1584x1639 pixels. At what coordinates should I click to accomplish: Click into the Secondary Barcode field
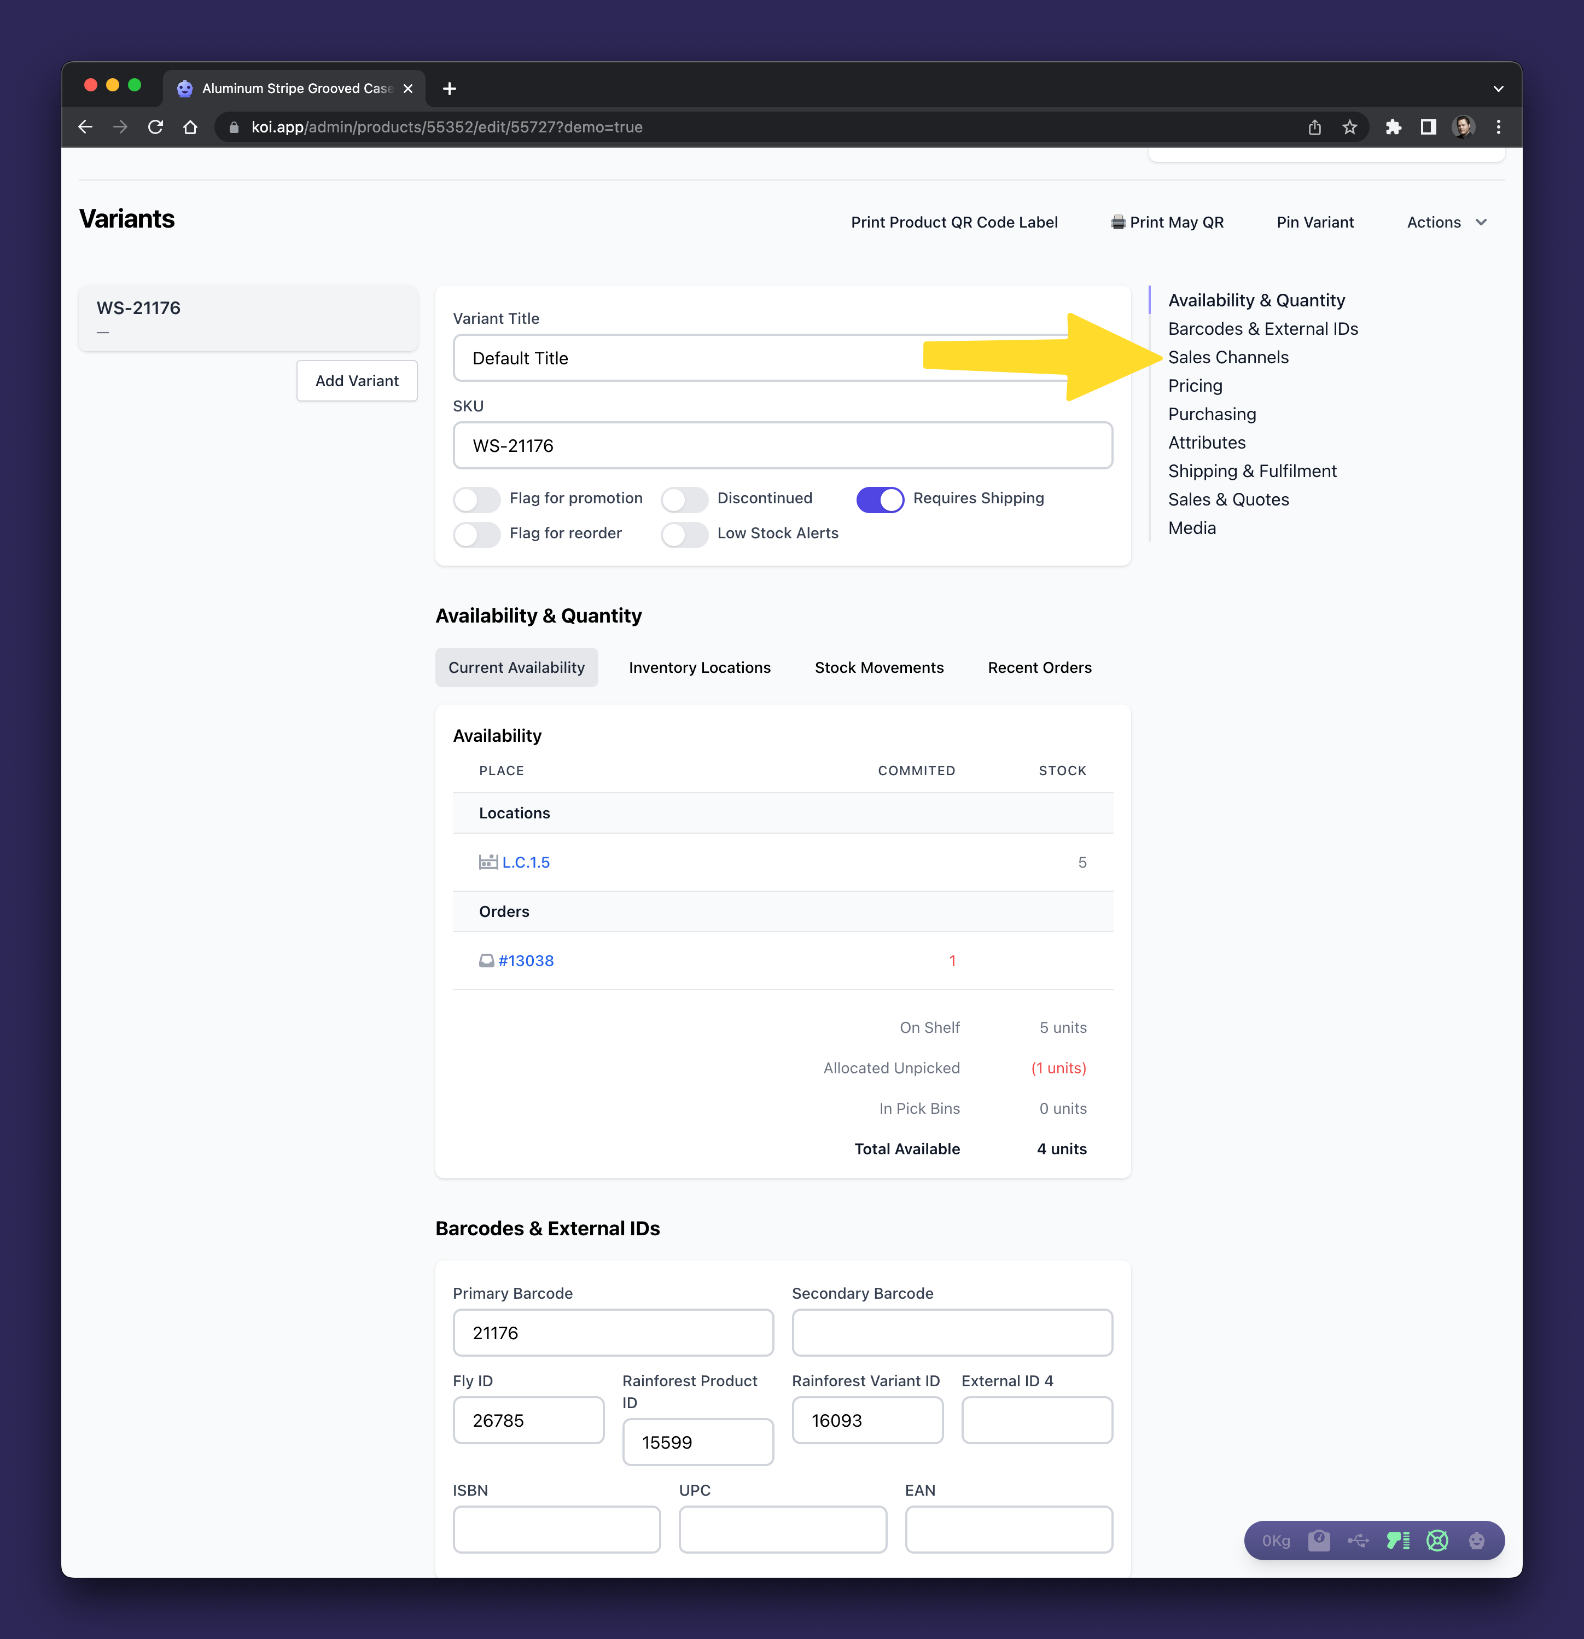pyautogui.click(x=951, y=1333)
